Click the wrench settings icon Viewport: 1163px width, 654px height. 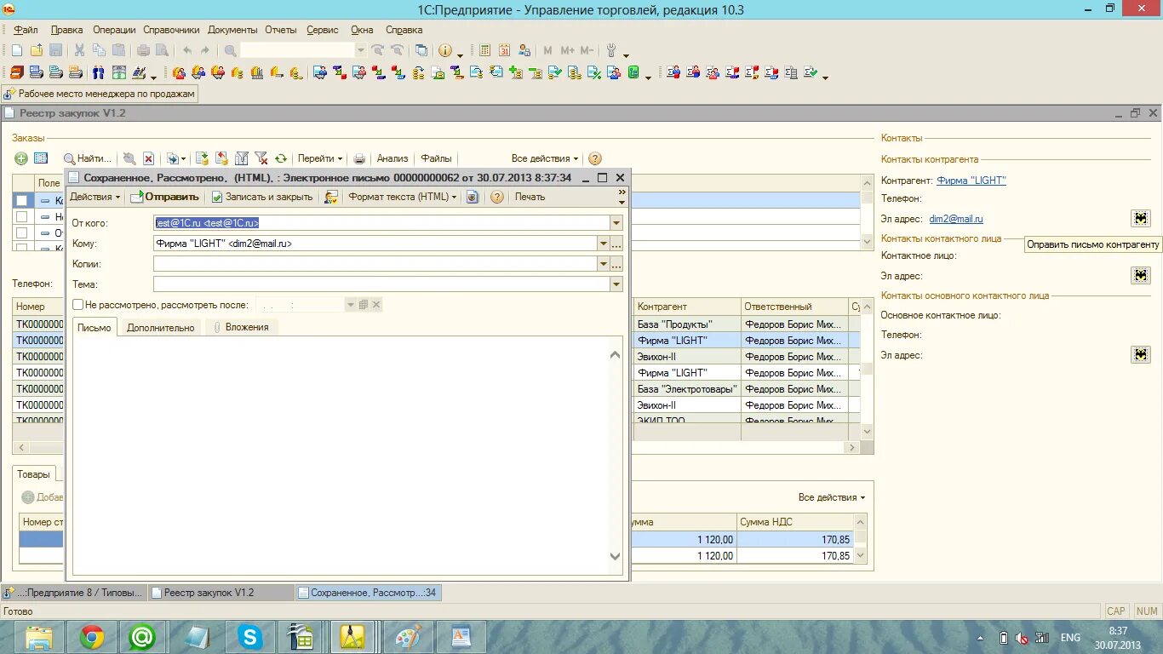point(611,51)
